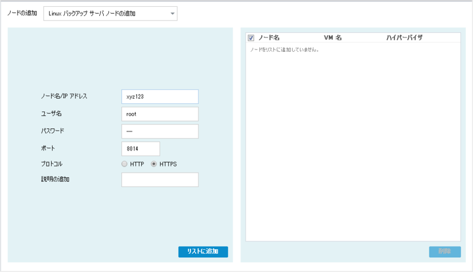The width and height of the screenshot is (473, 272).
Task: Click the ノードの追加 label at top
Action: point(22,13)
